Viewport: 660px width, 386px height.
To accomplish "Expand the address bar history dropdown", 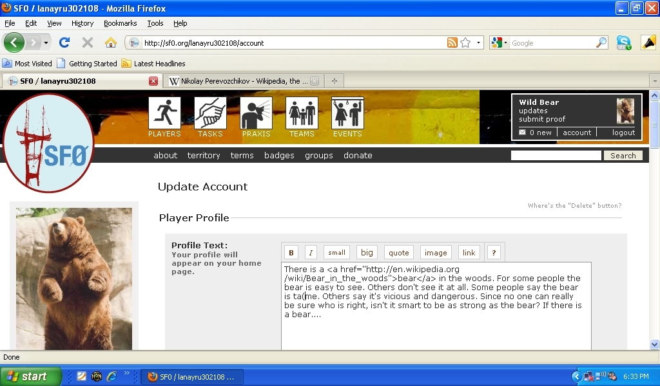I will pos(478,43).
